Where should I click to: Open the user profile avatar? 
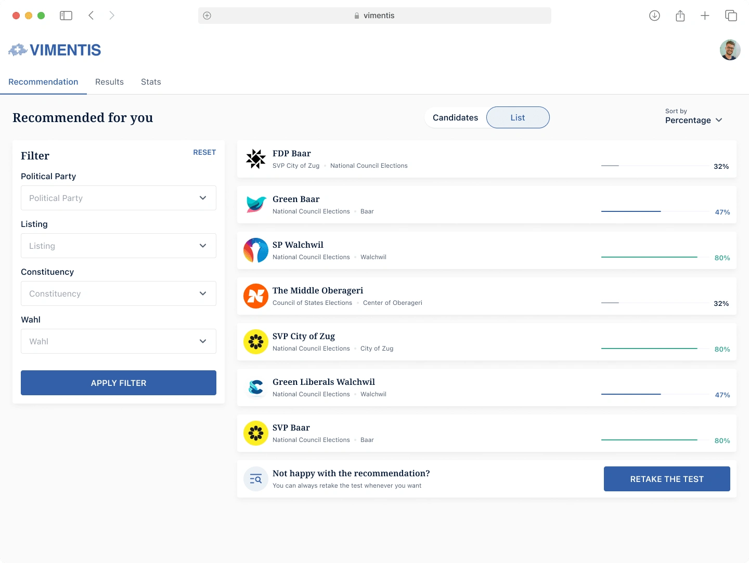pyautogui.click(x=730, y=50)
